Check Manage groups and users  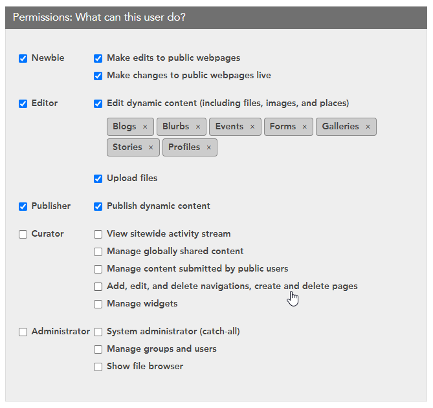point(98,350)
